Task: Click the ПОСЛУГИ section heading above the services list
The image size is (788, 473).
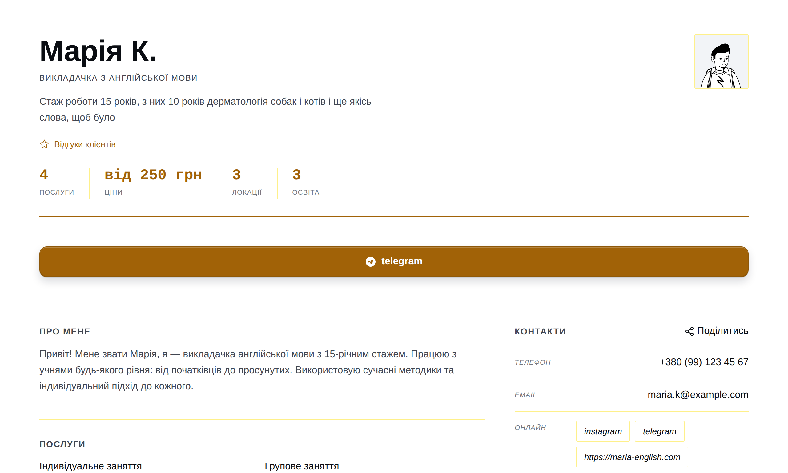Action: (x=62, y=444)
